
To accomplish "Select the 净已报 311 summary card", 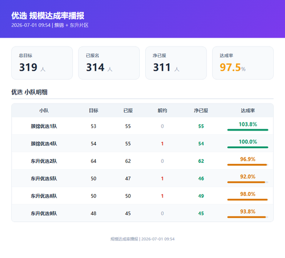I will tap(176, 63).
